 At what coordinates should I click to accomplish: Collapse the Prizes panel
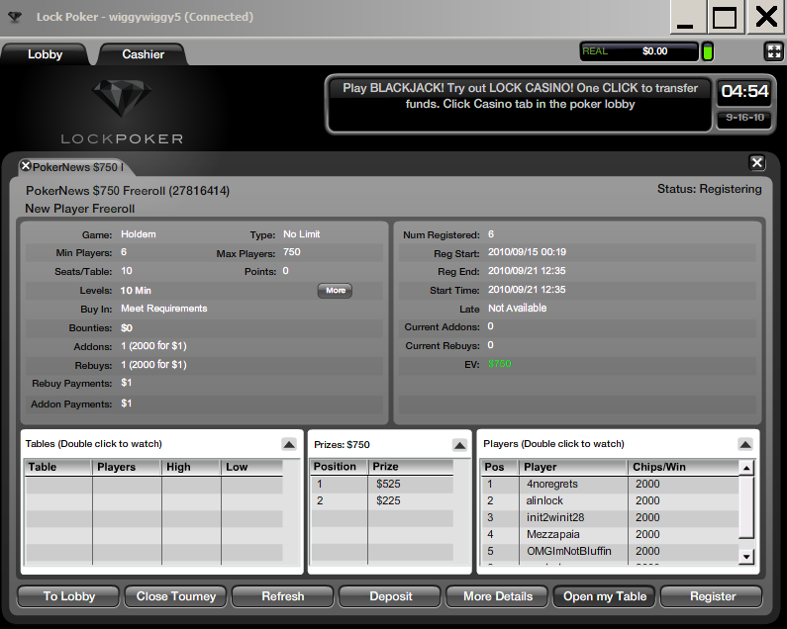point(459,445)
